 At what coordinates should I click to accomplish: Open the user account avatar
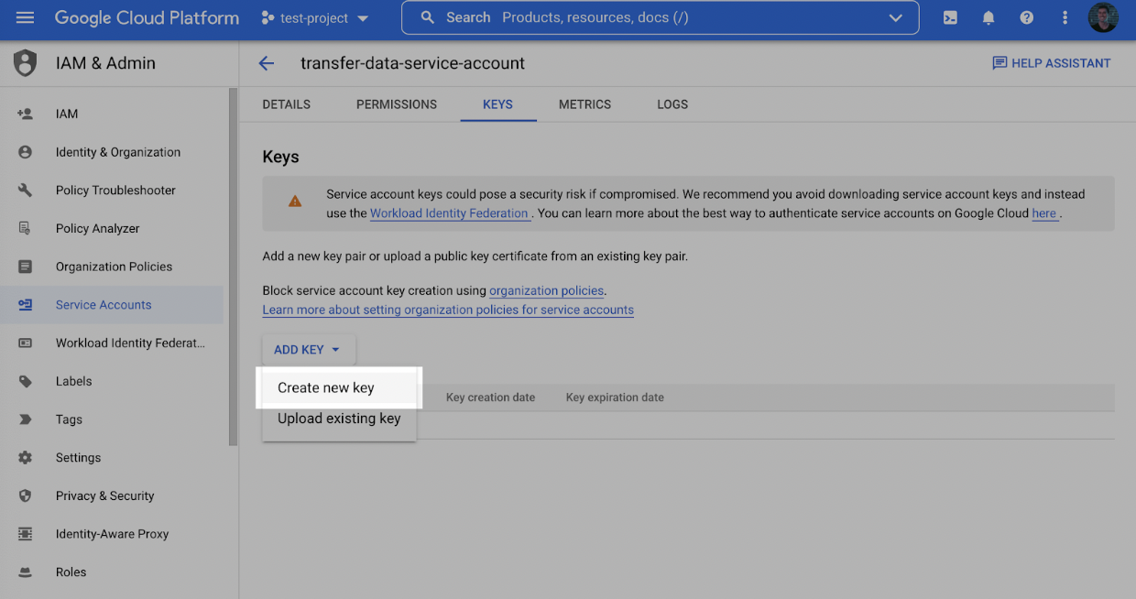[1103, 17]
